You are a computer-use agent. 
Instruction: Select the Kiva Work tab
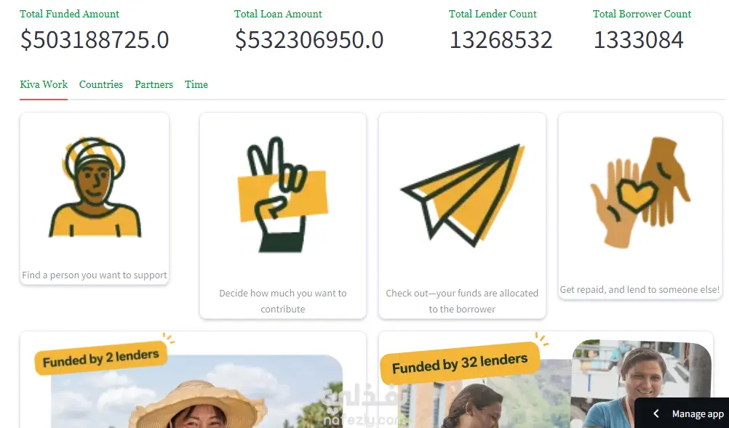click(x=44, y=84)
